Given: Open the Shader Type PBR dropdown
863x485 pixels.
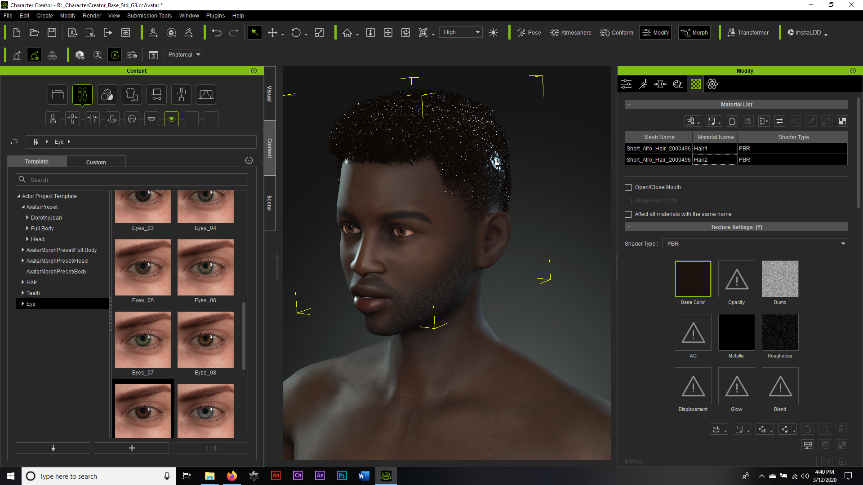Looking at the screenshot, I should pyautogui.click(x=755, y=244).
